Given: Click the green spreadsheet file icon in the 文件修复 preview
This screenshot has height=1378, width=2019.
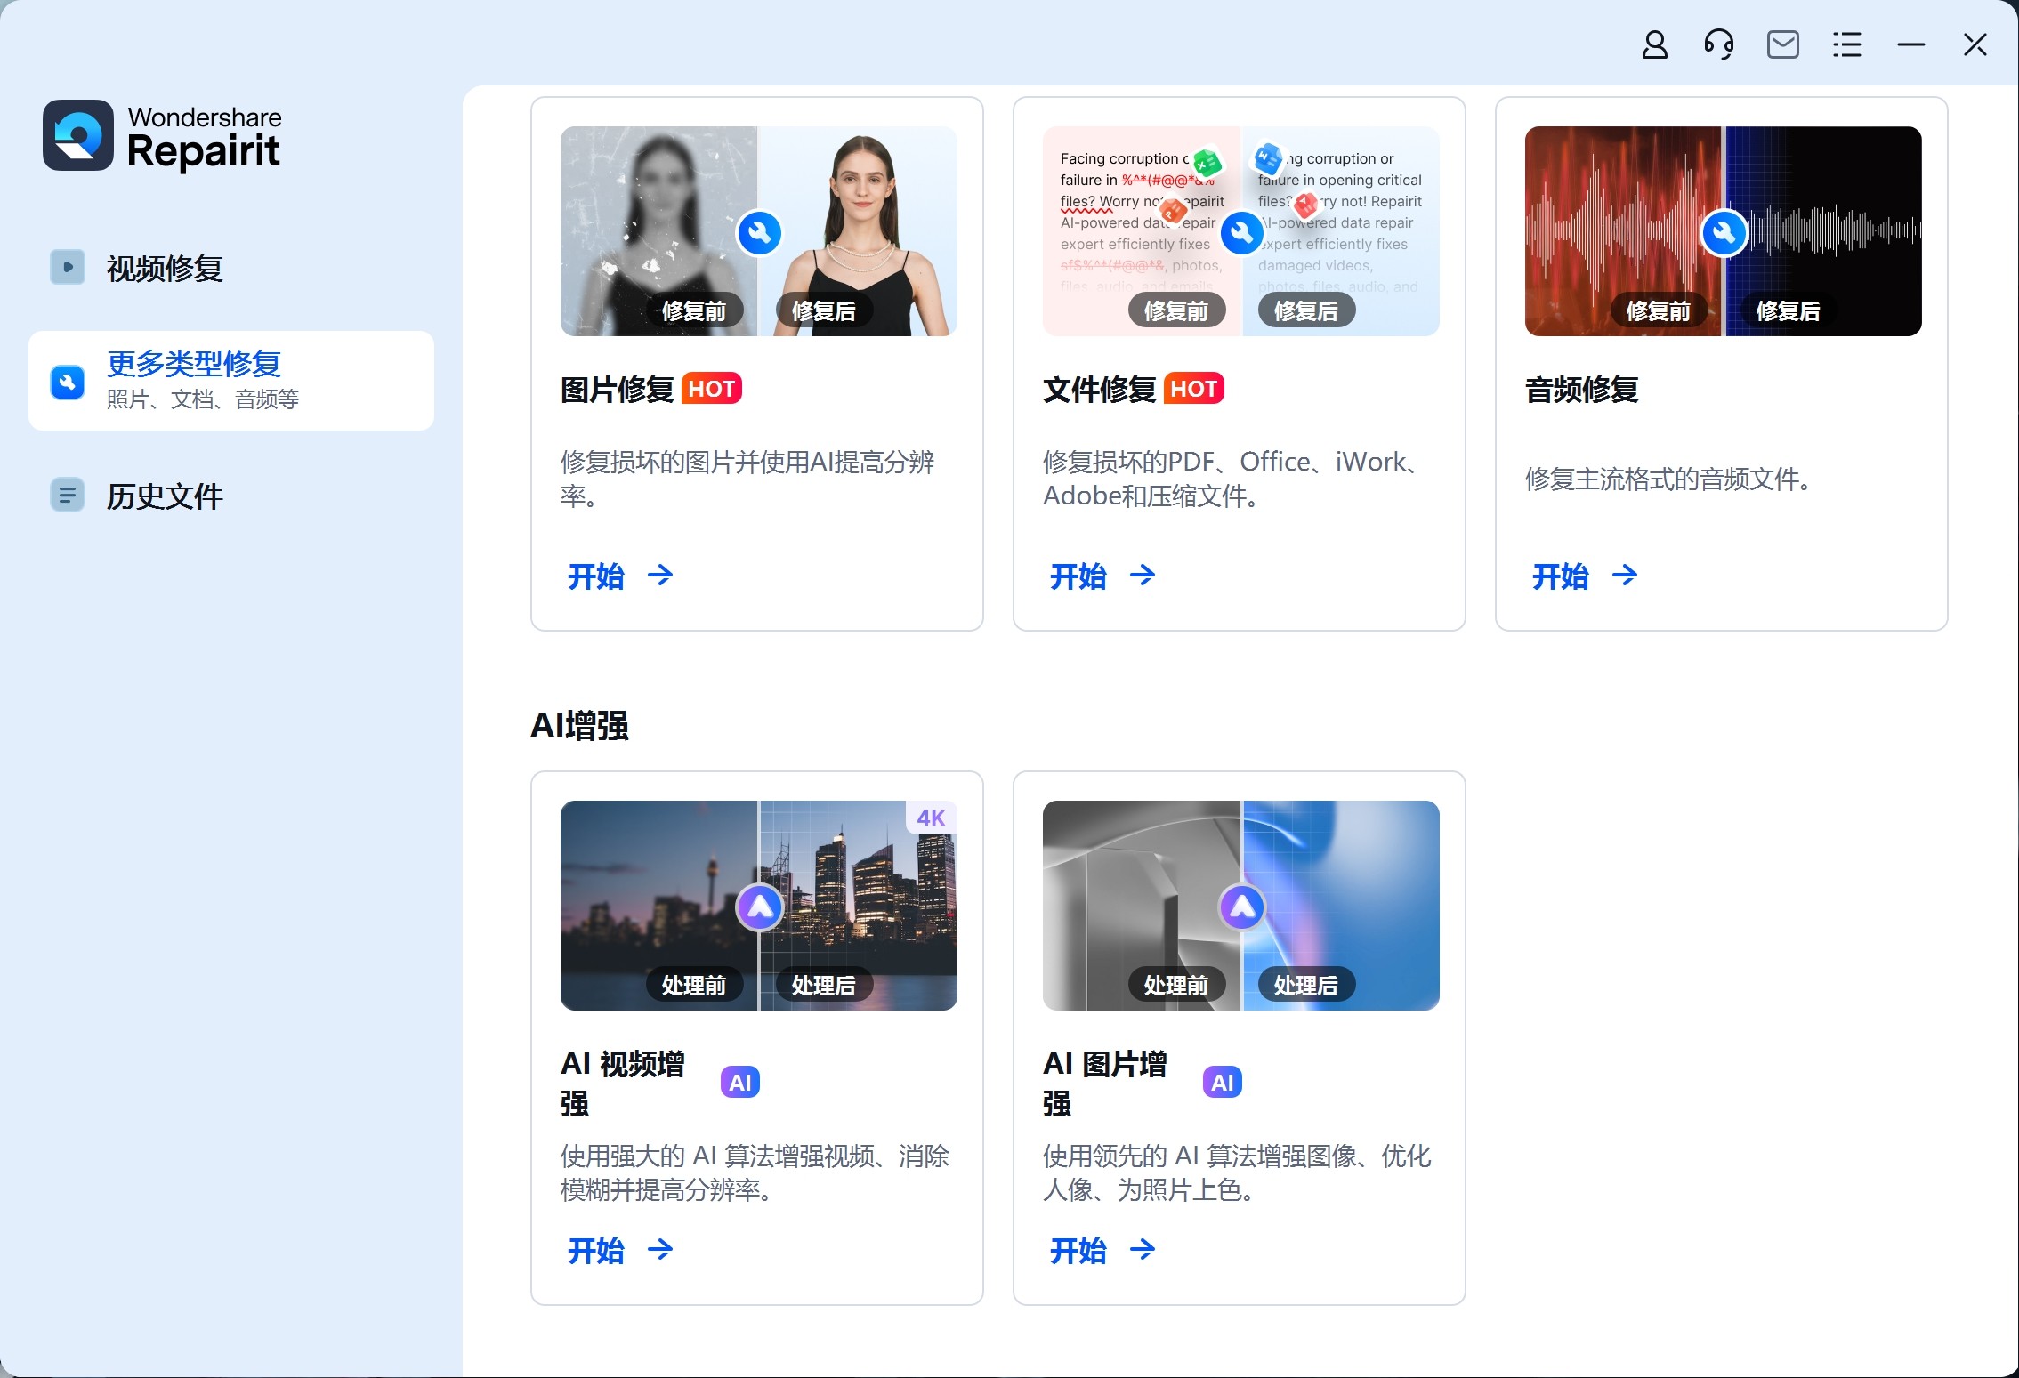Looking at the screenshot, I should [1207, 163].
